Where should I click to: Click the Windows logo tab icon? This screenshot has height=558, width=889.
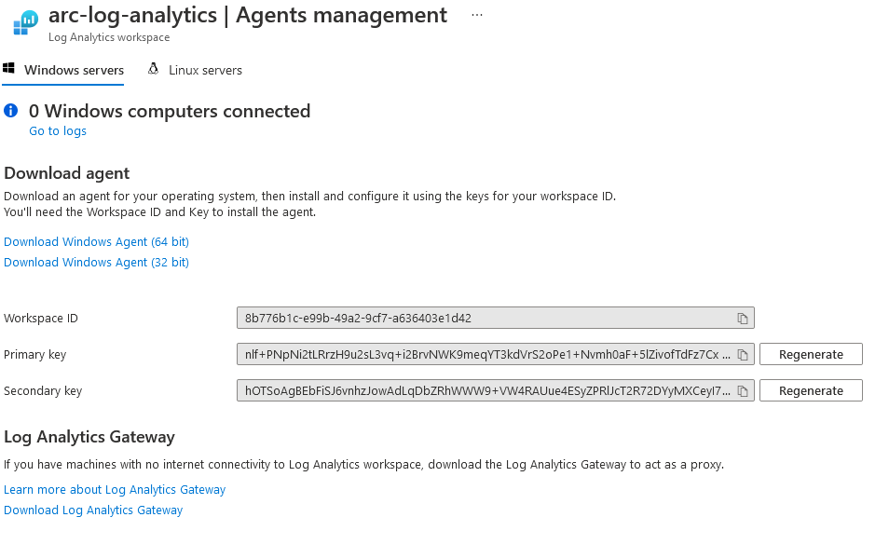8,69
